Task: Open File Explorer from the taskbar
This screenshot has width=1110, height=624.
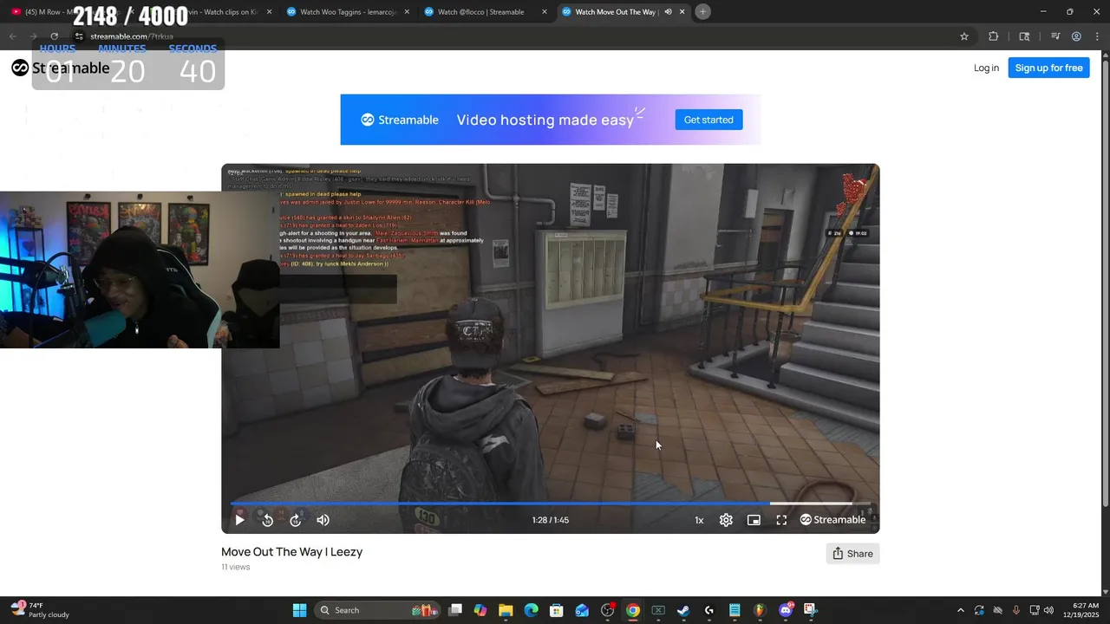Action: (506, 610)
